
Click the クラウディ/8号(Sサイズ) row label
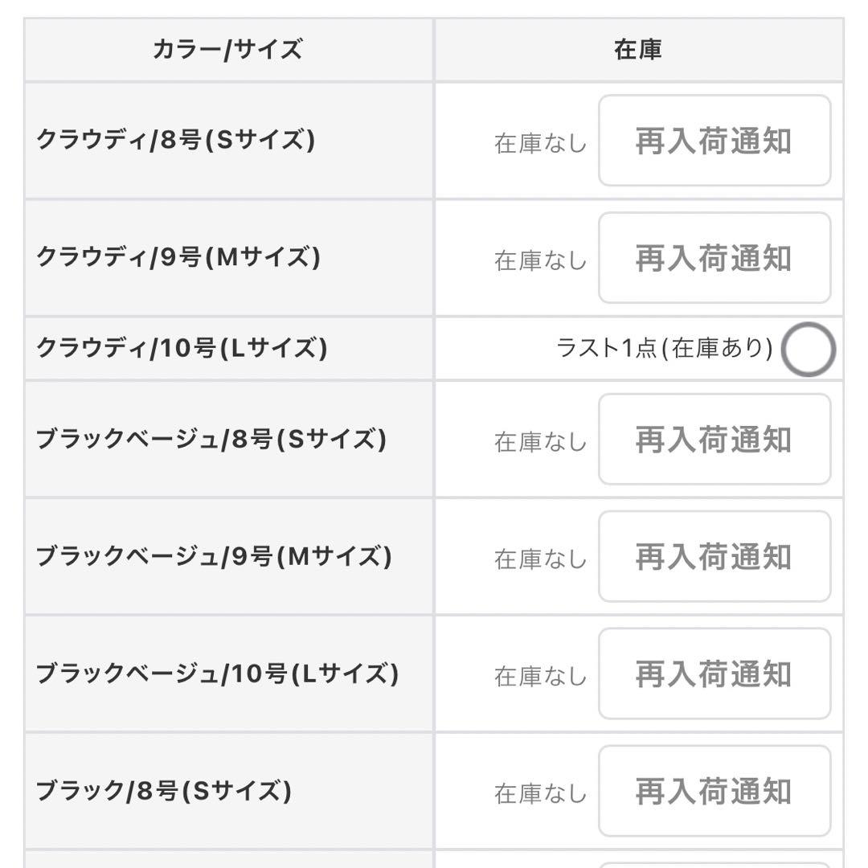click(175, 141)
